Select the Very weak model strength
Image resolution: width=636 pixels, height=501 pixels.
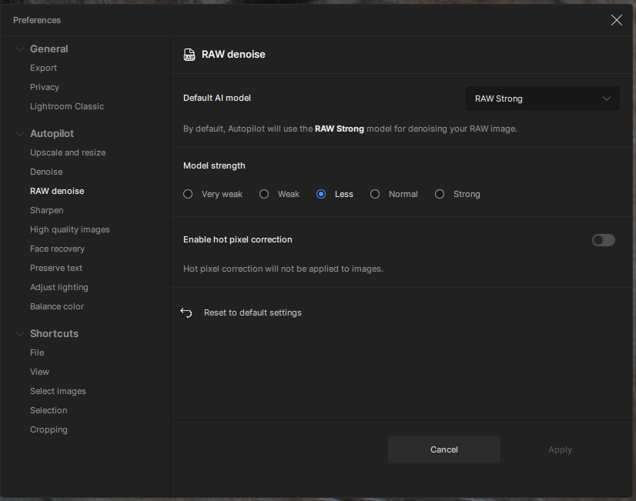(188, 194)
